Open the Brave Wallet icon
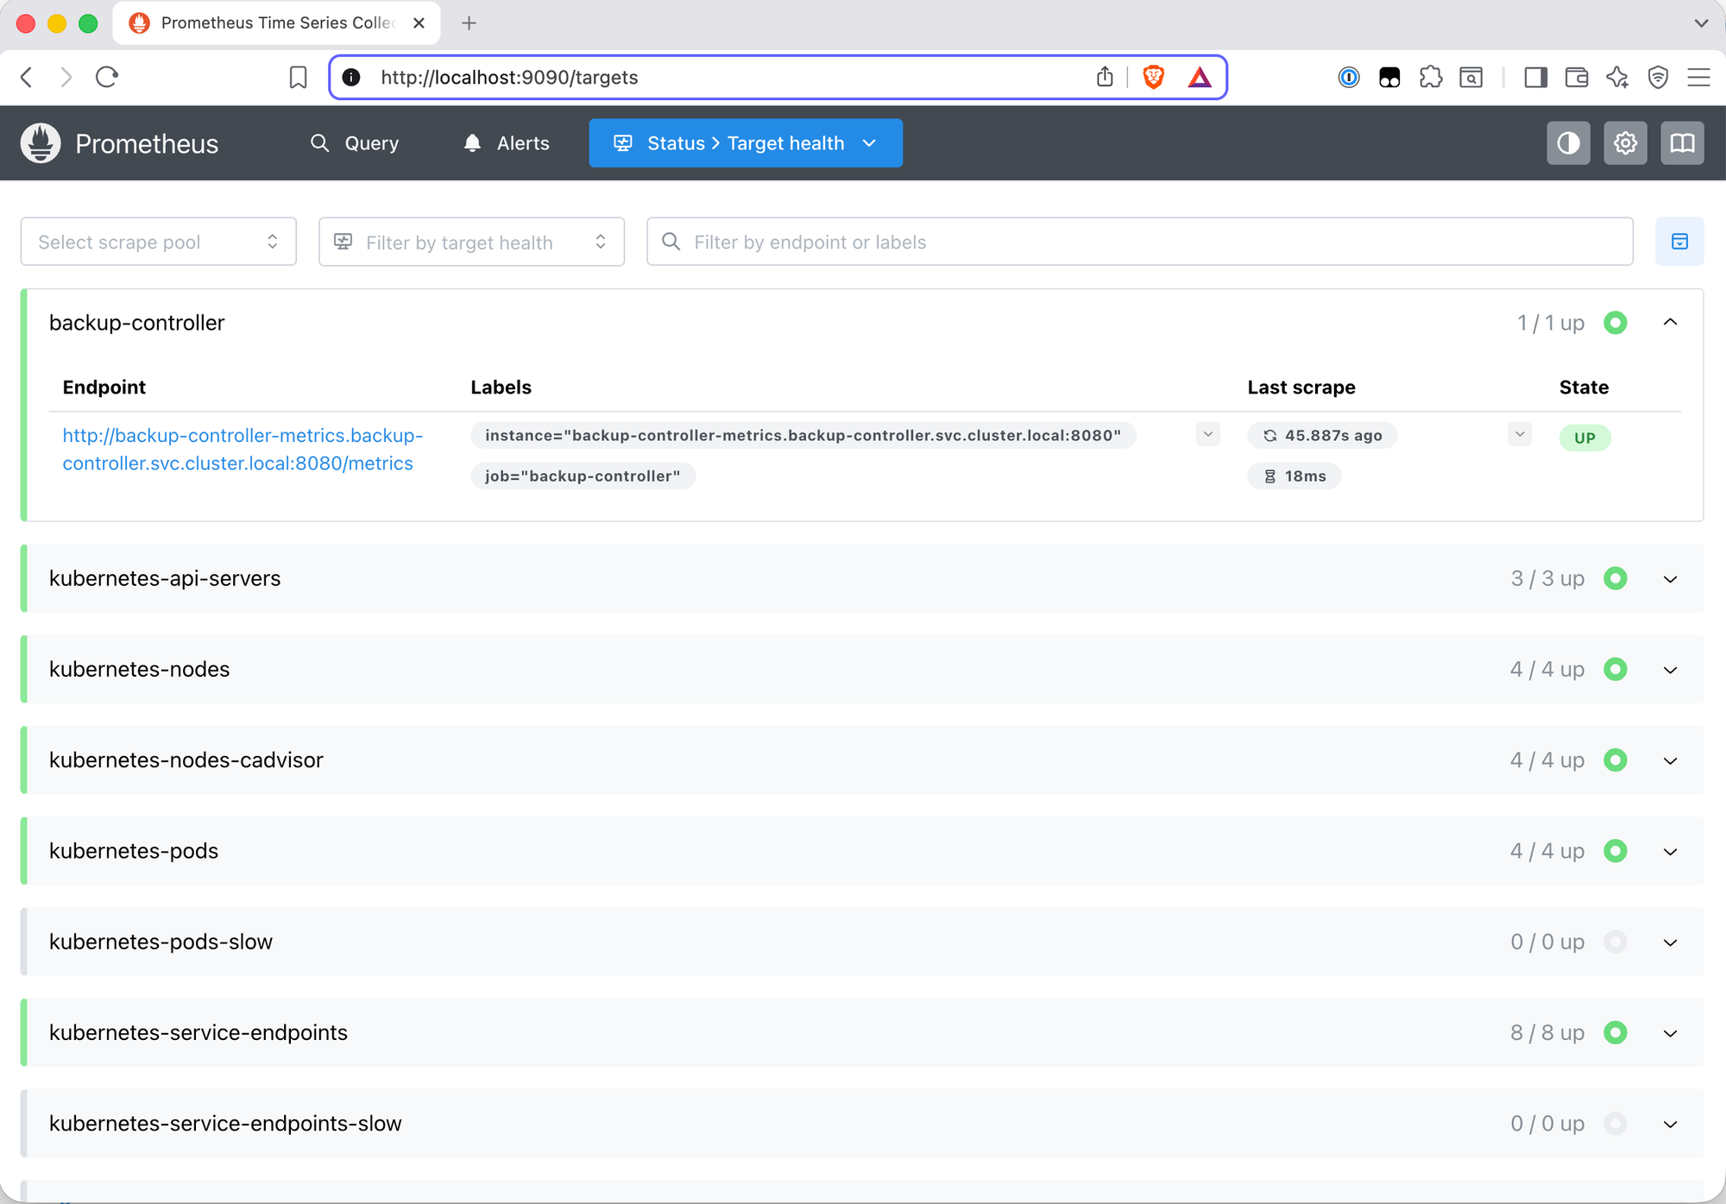Viewport: 1726px width, 1204px height. pyautogui.click(x=1577, y=78)
